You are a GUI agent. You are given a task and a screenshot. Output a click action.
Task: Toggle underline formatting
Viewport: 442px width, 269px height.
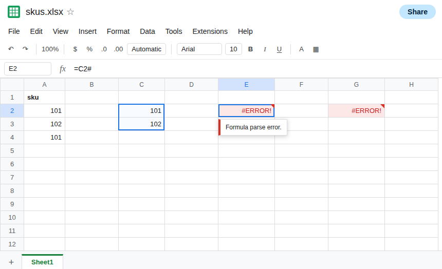pos(279,49)
